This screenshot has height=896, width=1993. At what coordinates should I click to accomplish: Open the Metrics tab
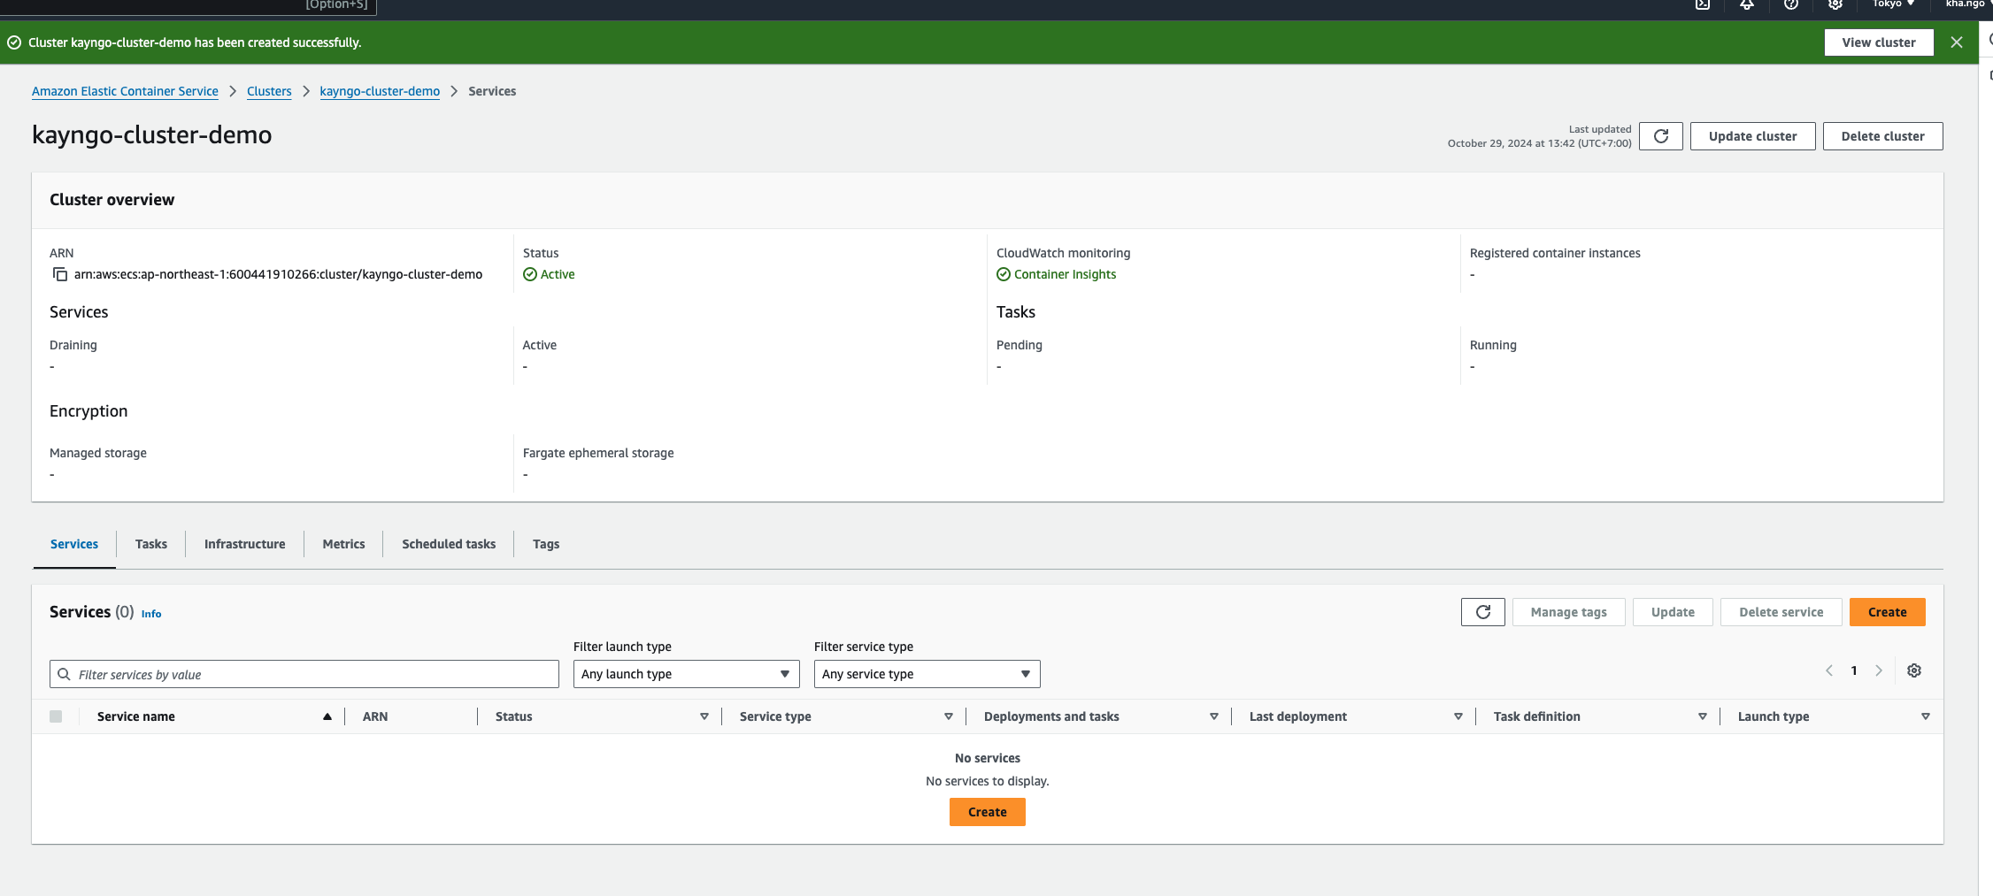(x=343, y=544)
